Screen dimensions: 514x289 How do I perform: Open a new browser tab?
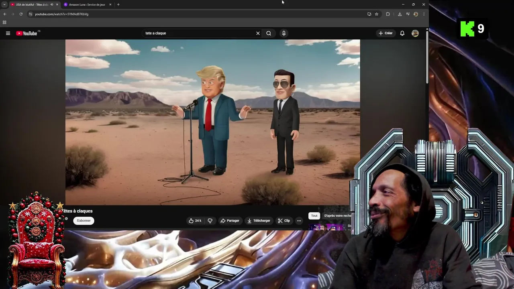(x=118, y=4)
